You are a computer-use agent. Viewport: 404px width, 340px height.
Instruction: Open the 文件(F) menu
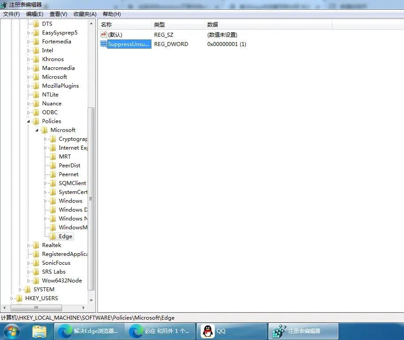pyautogui.click(x=12, y=14)
